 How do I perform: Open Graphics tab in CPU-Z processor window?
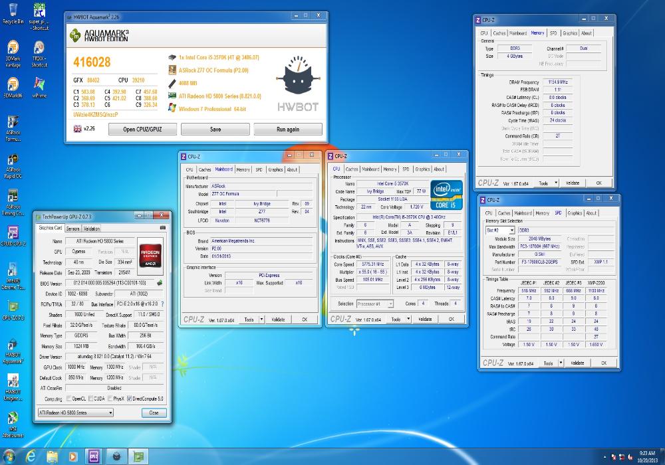point(422,169)
